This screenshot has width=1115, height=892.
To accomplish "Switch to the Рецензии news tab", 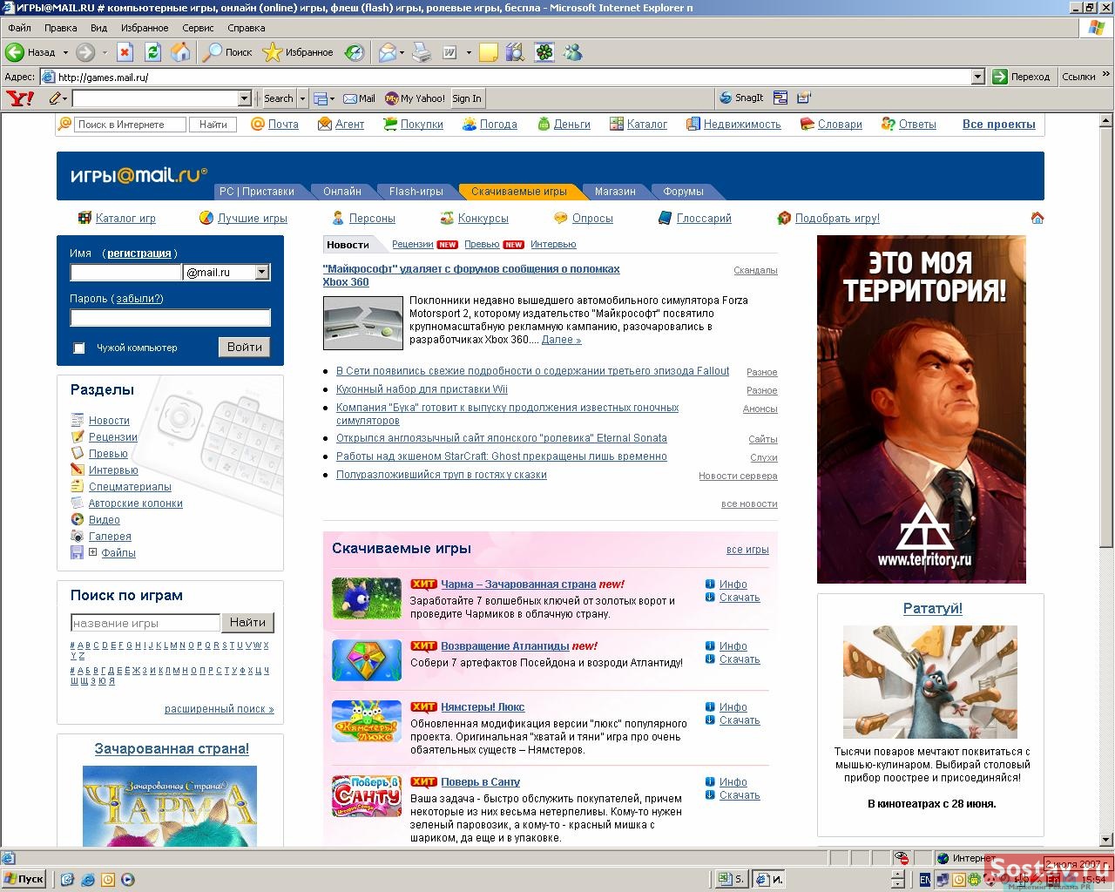I will tap(412, 245).
